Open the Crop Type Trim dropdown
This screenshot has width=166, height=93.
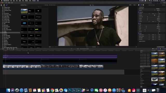tap(158, 25)
